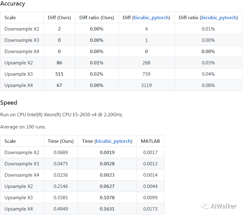244x216 pixels.
Task: Click 'Scale' header in the Accuracy table
Action: click(10, 18)
